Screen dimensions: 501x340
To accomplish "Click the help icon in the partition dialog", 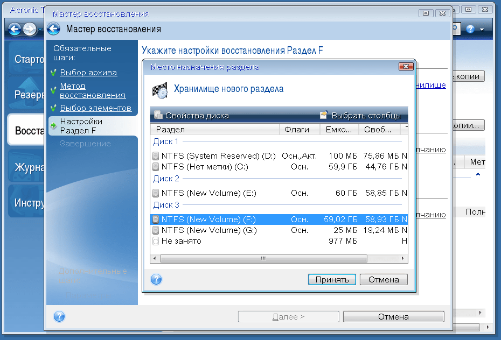I will pos(156,279).
